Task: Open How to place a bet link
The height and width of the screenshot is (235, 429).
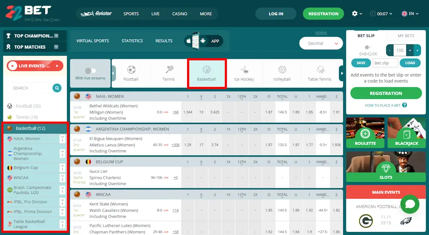Action: point(383,105)
